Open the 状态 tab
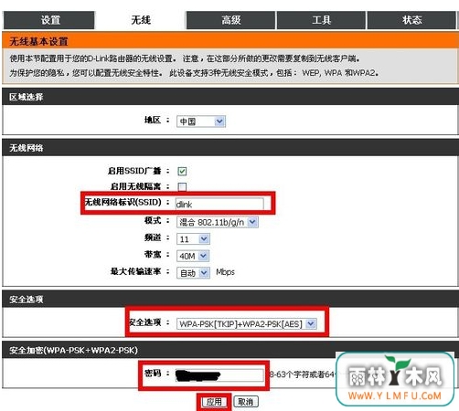Viewport: 459px width, 411px height. [x=411, y=20]
